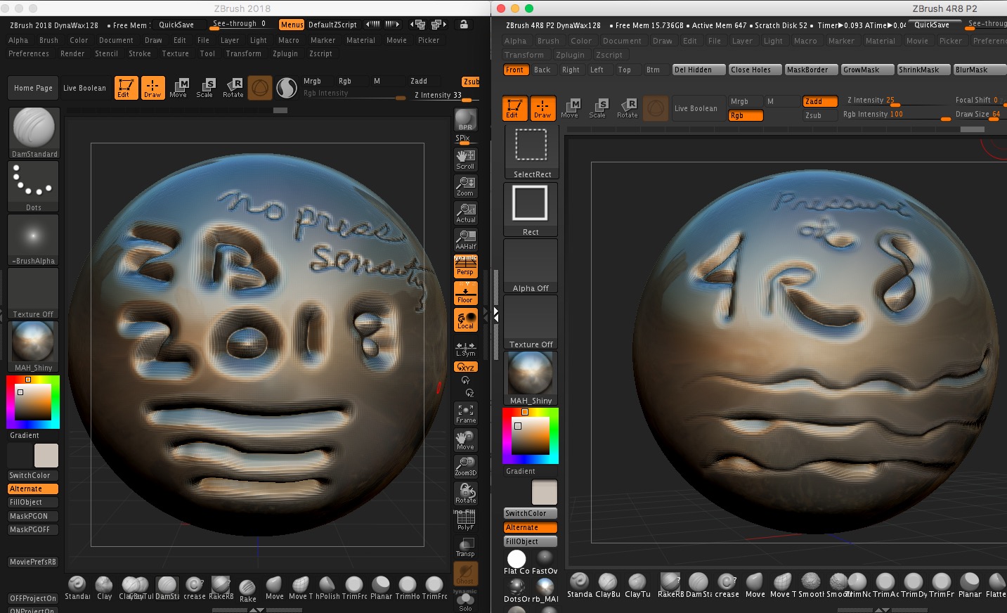The image size is (1007, 613).
Task: Pick a color in ZBrush 2018 color picker
Action: pos(33,401)
